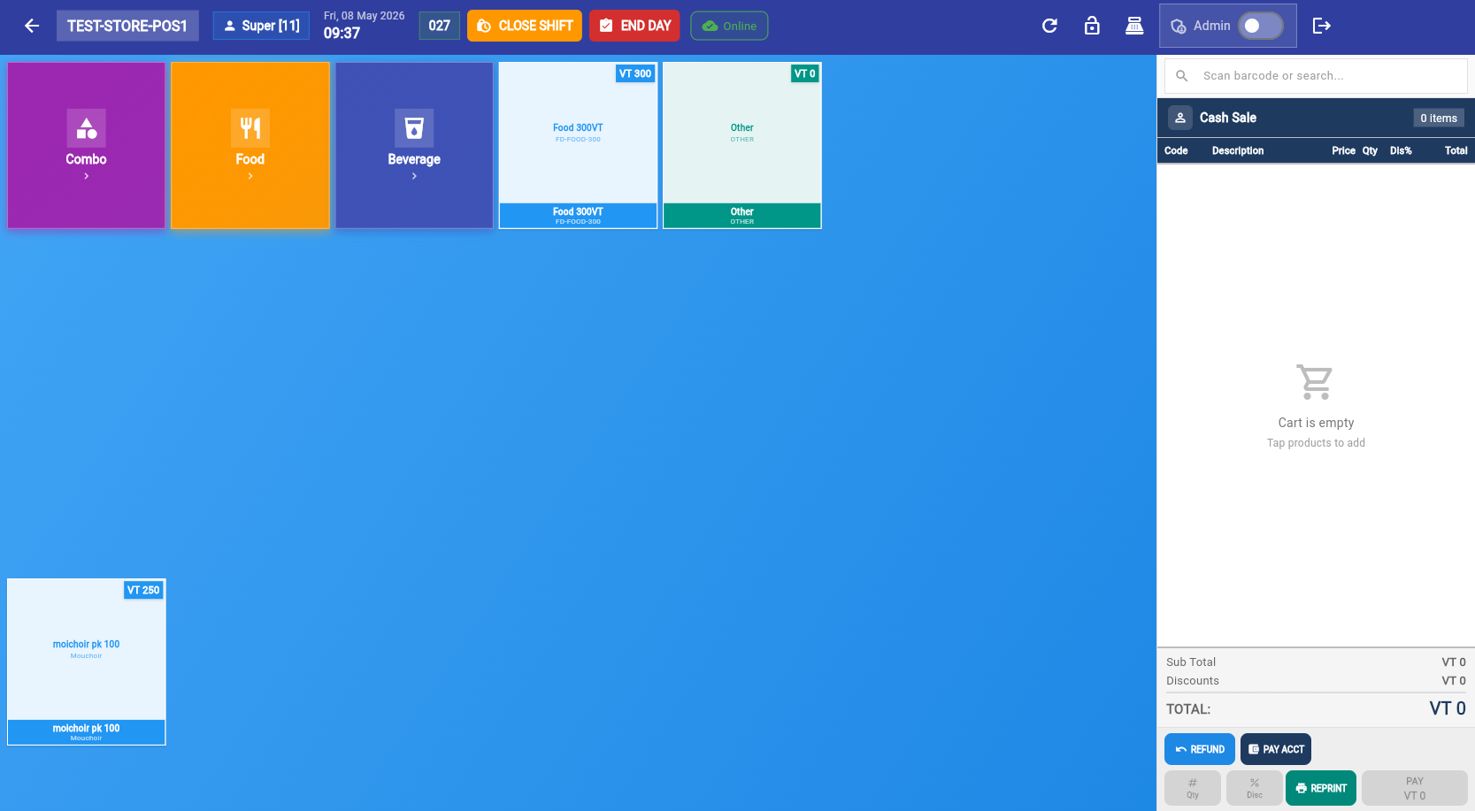
Task: Toggle the Admin mode switch
Action: [x=1260, y=26]
